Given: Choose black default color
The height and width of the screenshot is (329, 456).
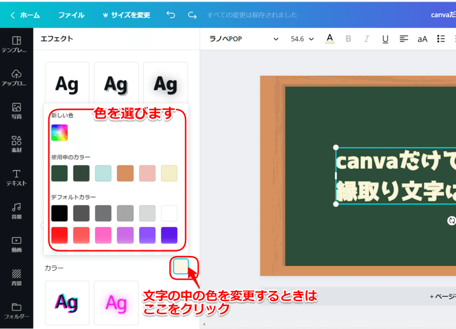Looking at the screenshot, I should (x=59, y=213).
